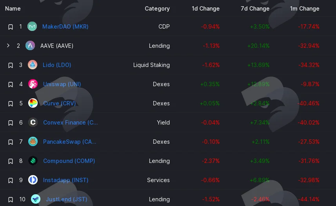336x206 pixels.
Task: Click the Uniswap pink unicorn logo
Action: pyautogui.click(x=33, y=84)
